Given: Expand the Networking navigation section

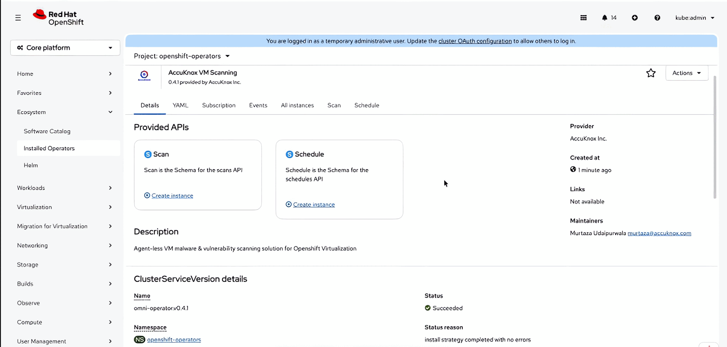Looking at the screenshot, I should coord(65,245).
